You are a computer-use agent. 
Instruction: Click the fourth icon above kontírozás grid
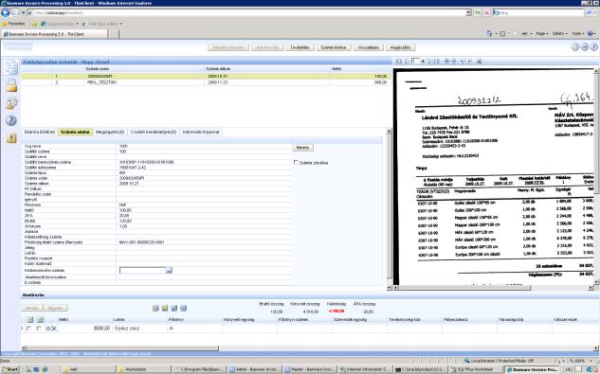[183, 308]
